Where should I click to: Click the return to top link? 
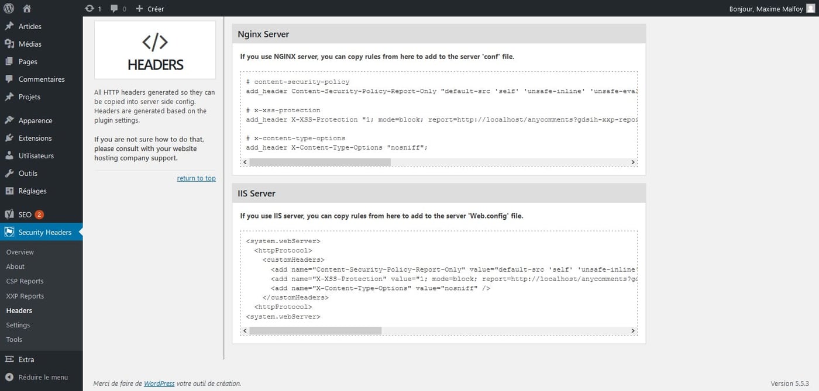pyautogui.click(x=196, y=178)
